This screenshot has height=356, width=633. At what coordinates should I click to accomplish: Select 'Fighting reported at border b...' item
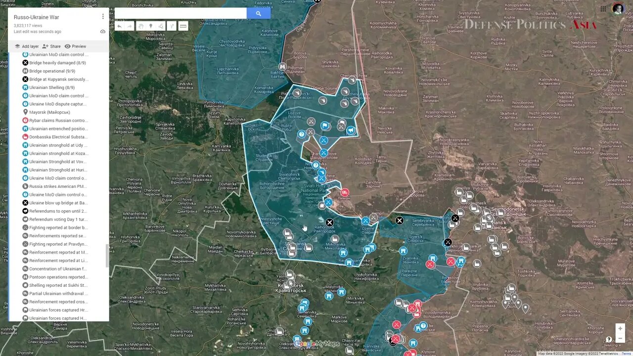(58, 227)
